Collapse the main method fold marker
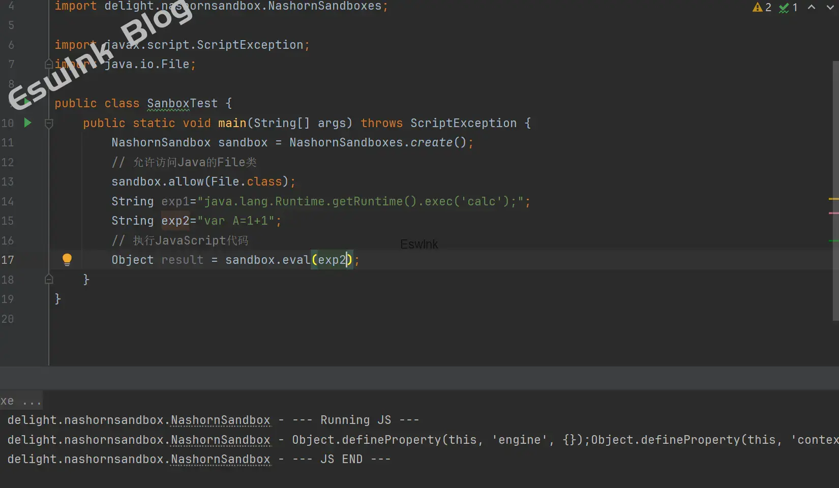This screenshot has height=488, width=839. tap(49, 123)
